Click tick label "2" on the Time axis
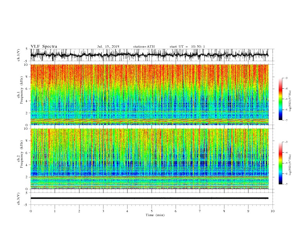 79,211
